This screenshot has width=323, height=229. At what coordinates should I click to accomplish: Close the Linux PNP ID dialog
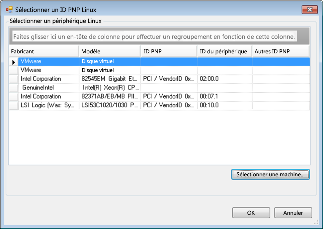(310, 10)
